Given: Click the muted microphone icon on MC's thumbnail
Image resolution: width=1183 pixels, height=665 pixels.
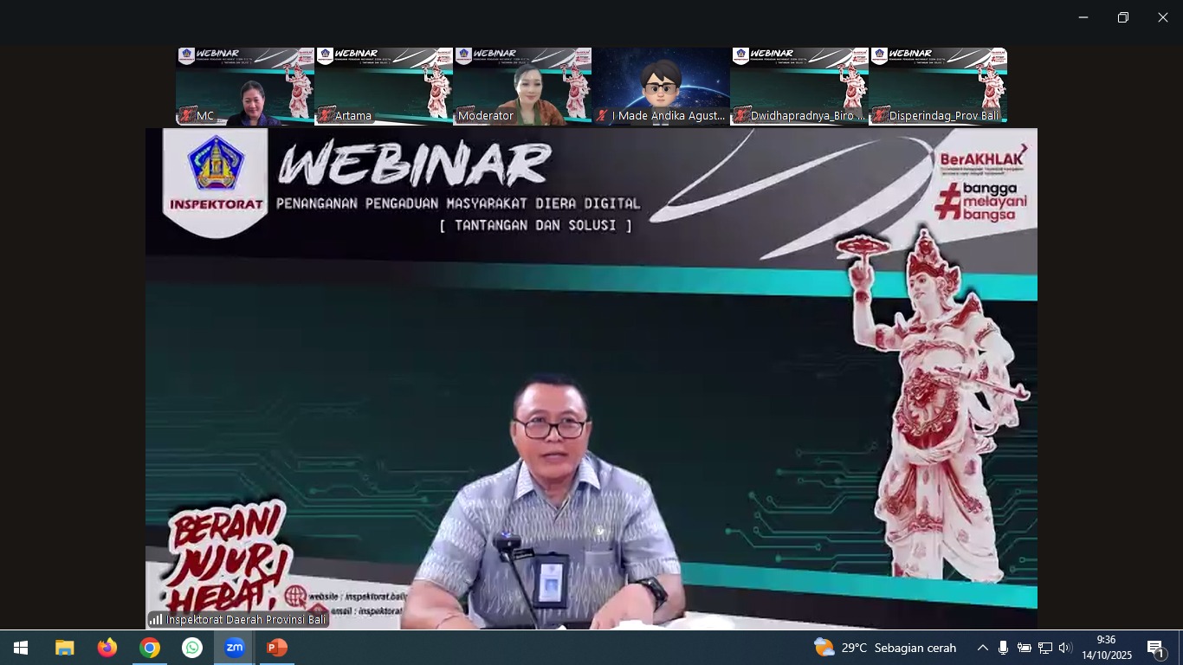Looking at the screenshot, I should tap(187, 115).
